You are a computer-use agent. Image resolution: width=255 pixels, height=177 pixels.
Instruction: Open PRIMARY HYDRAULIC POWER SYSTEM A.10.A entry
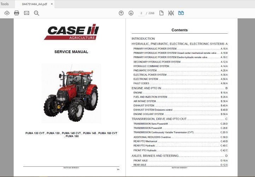click(180, 49)
